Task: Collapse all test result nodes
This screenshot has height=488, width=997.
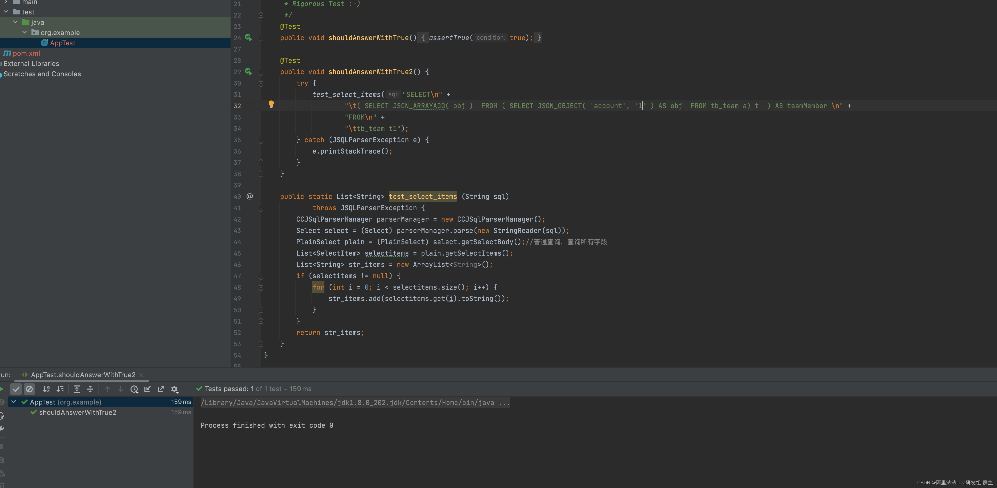Action: (90, 389)
